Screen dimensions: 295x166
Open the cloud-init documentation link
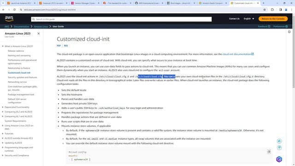click(238, 54)
